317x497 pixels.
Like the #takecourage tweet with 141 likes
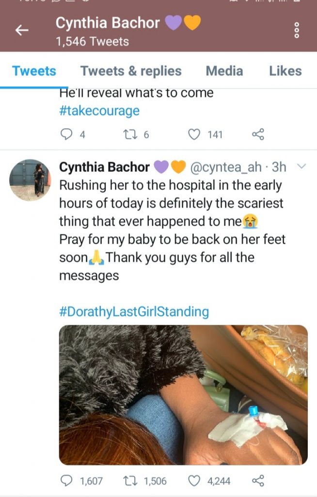pyautogui.click(x=194, y=134)
